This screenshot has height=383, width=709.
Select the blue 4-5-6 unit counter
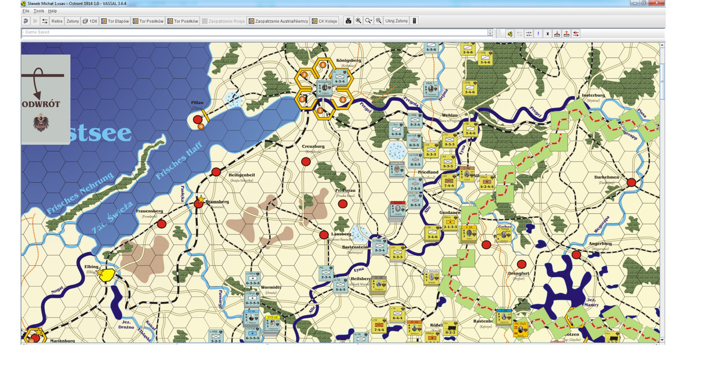click(396, 130)
